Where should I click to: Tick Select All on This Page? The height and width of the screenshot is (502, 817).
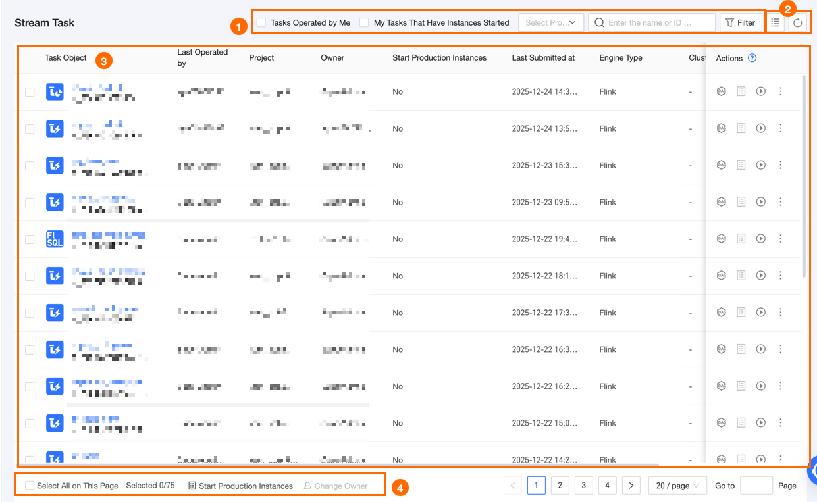(x=30, y=486)
